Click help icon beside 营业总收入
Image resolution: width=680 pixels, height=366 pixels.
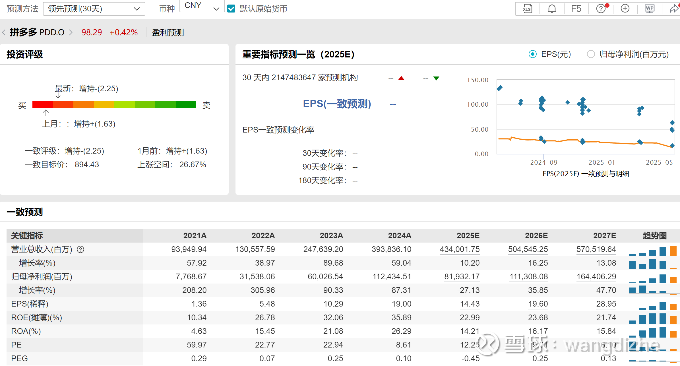coord(81,249)
